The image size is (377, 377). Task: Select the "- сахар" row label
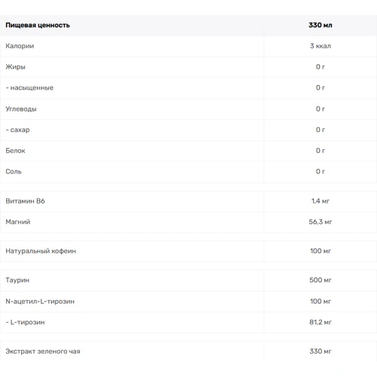click(x=17, y=130)
